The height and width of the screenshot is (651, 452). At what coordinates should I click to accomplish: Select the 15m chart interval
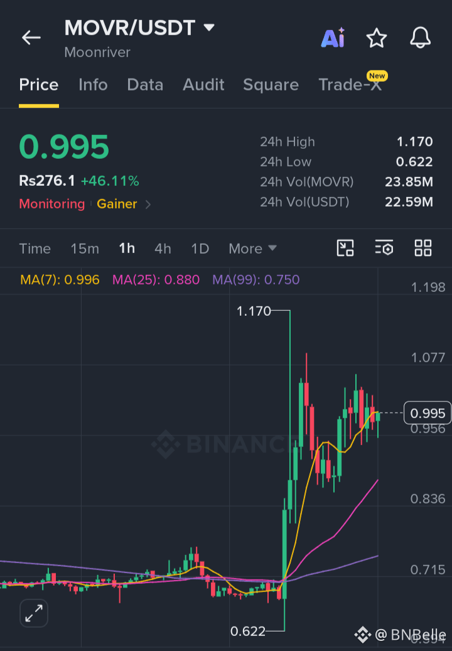click(x=85, y=249)
